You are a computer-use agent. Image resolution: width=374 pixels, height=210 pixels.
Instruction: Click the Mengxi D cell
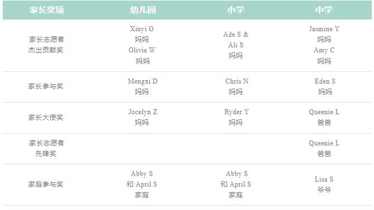tap(142, 86)
